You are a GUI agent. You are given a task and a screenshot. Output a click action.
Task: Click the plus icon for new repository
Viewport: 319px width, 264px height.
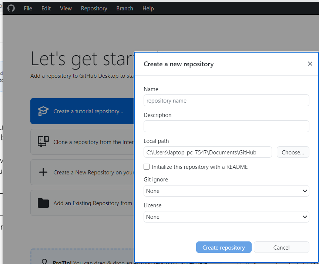[44, 172]
